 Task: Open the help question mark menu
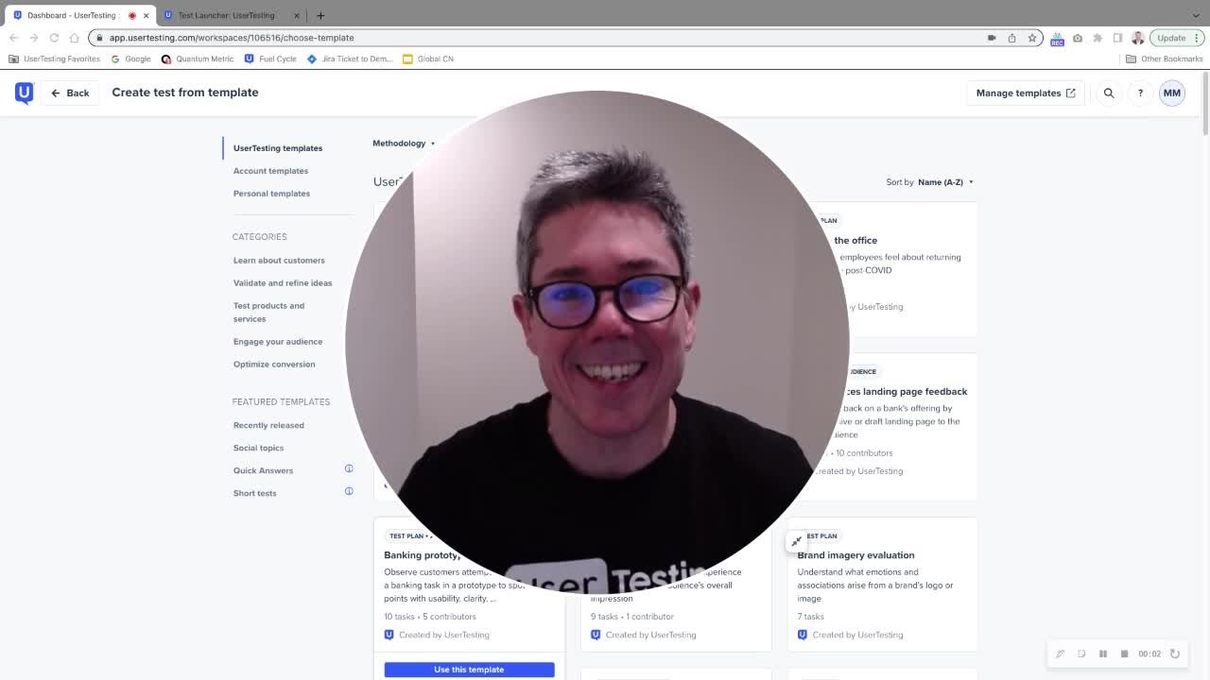(1140, 93)
